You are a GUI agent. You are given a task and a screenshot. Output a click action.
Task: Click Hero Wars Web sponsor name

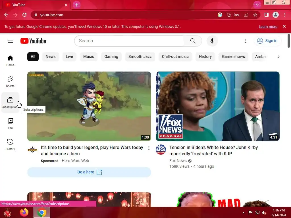pyautogui.click(x=75, y=161)
